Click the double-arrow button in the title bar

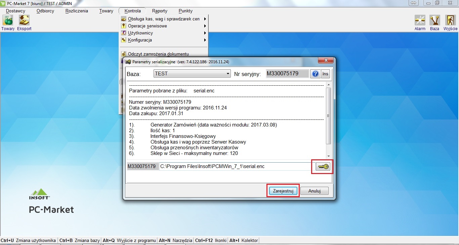pos(414,3)
